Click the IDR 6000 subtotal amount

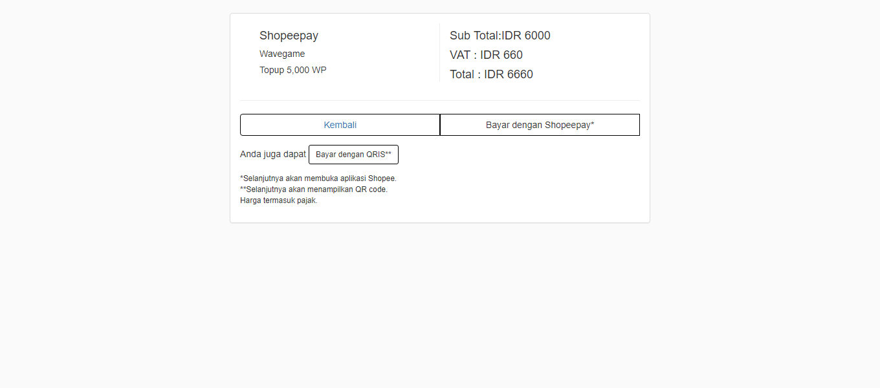tap(526, 36)
